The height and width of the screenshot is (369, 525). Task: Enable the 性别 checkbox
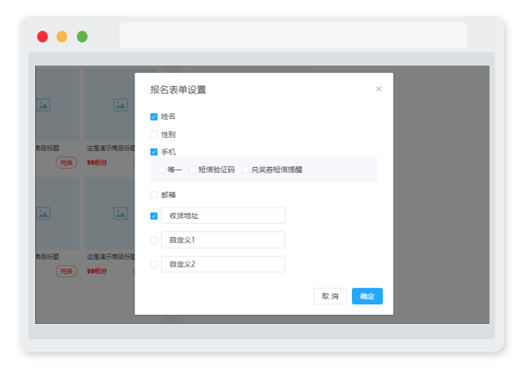pos(153,134)
